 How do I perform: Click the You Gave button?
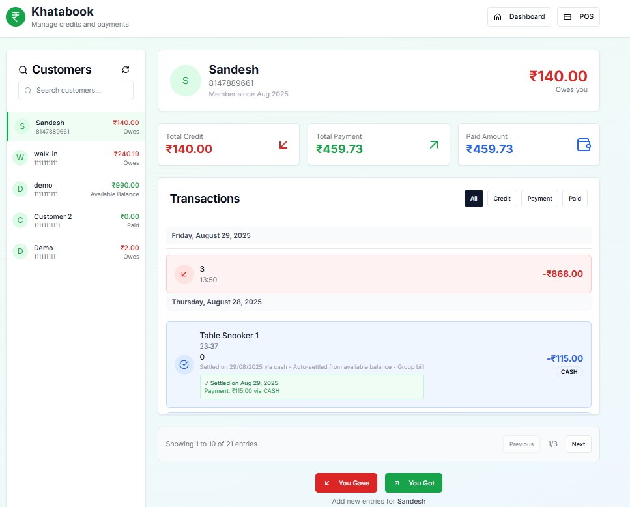point(346,483)
